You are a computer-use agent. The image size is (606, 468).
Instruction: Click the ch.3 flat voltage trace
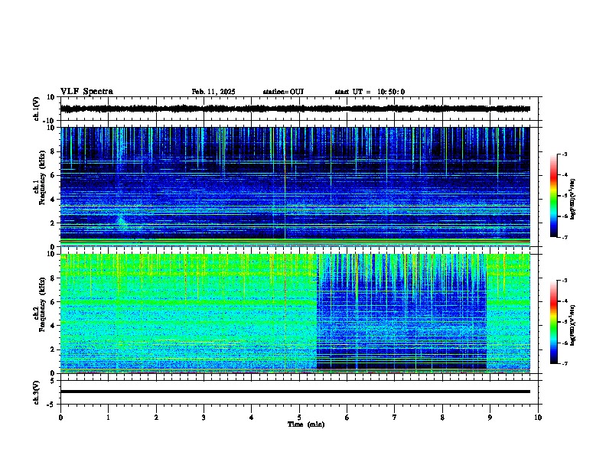tap(295, 392)
